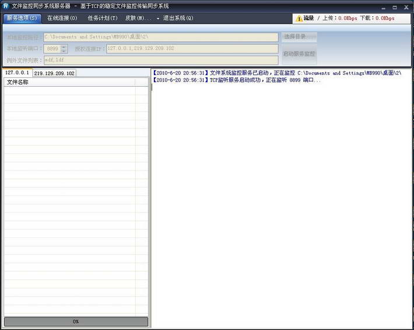Click 退出系统(Q) to exit
414x330 pixels.
click(x=178, y=18)
